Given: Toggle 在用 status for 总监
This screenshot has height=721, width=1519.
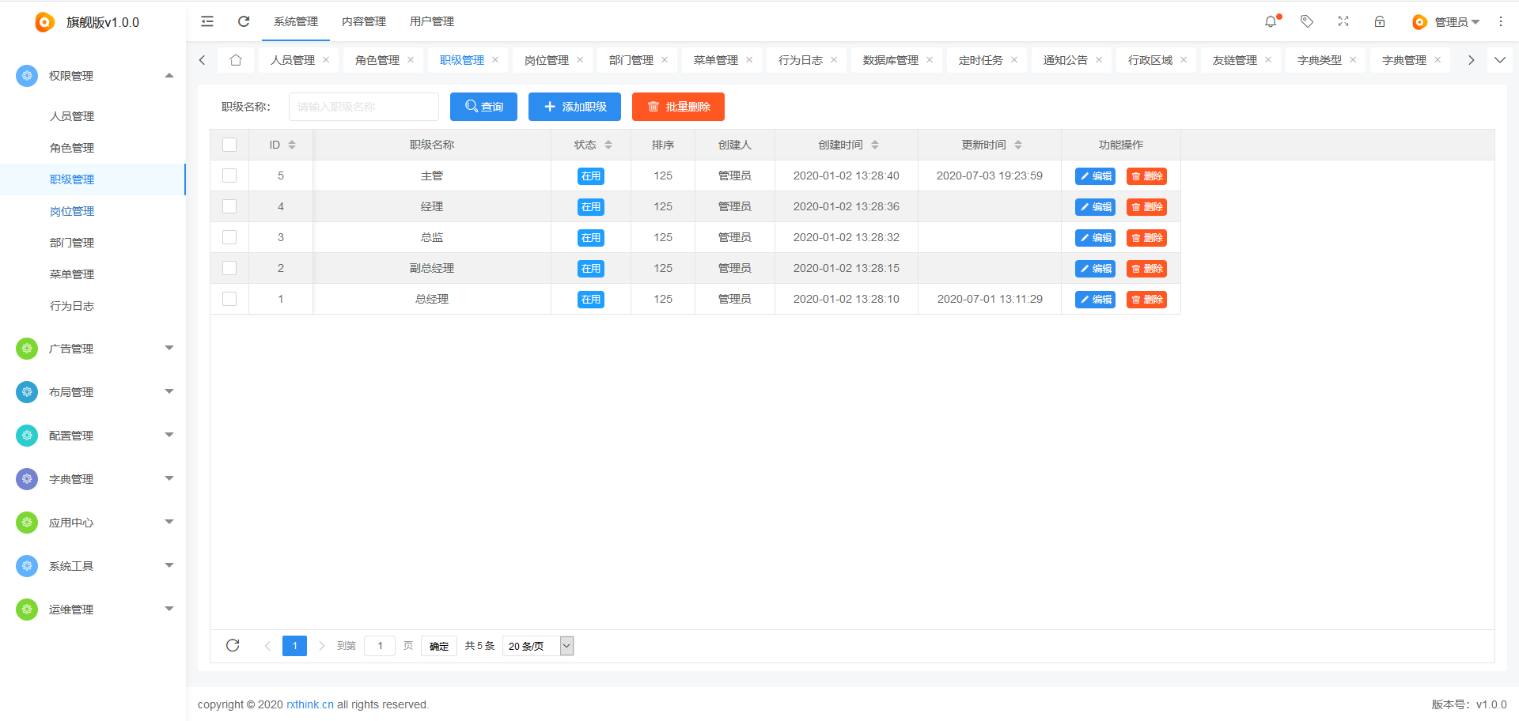Looking at the screenshot, I should coord(591,238).
